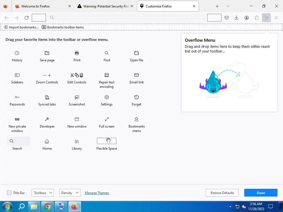Select the Home item
283x212 pixels.
coord(47,145)
